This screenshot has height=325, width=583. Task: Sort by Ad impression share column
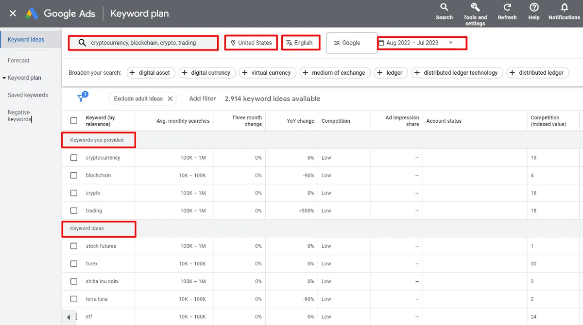point(402,121)
